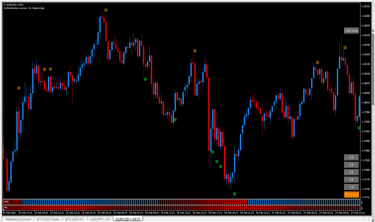This screenshot has height=222, width=375.
Task: Click the M15 label in the trend bar
Action: pos(6,201)
